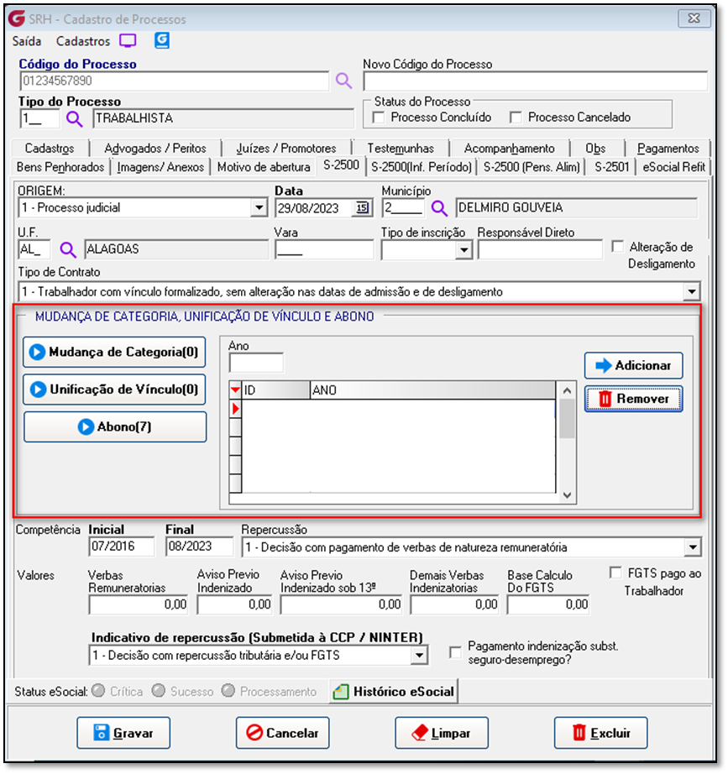
Task: Click the Cancelar button
Action: tap(282, 733)
